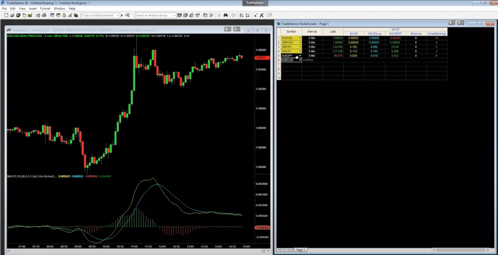The height and width of the screenshot is (255, 498).
Task: Decrease text size with the small A icon
Action: click(x=256, y=15)
